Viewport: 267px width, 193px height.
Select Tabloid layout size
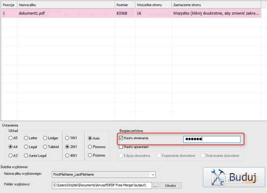coord(45,147)
